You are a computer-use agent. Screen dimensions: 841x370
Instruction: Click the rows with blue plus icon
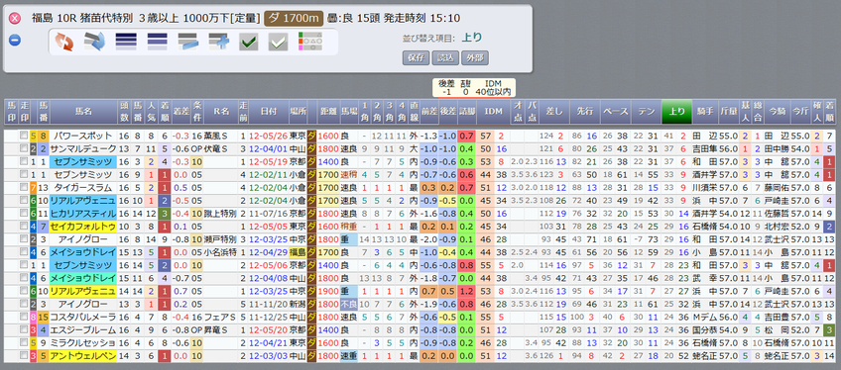[219, 42]
